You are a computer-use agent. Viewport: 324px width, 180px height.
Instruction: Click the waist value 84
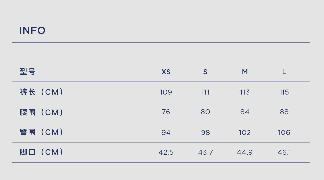[x=245, y=112]
